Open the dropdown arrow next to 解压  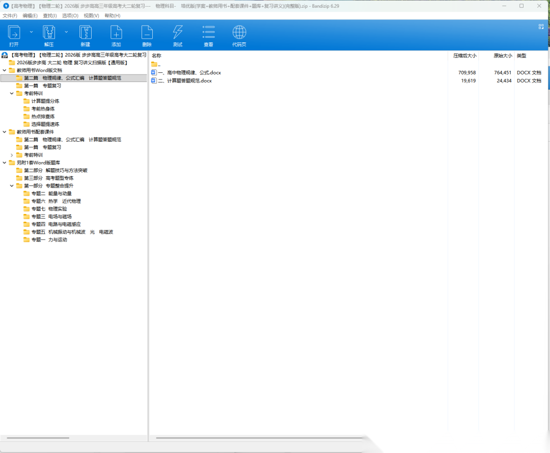(66, 32)
